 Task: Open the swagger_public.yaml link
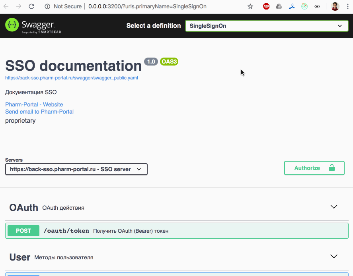pyautogui.click(x=72, y=78)
